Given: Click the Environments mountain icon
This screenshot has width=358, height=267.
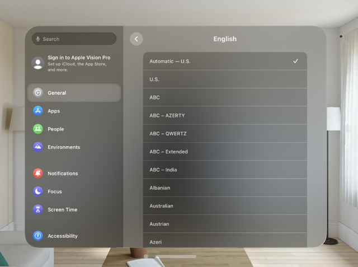Looking at the screenshot, I should point(37,147).
